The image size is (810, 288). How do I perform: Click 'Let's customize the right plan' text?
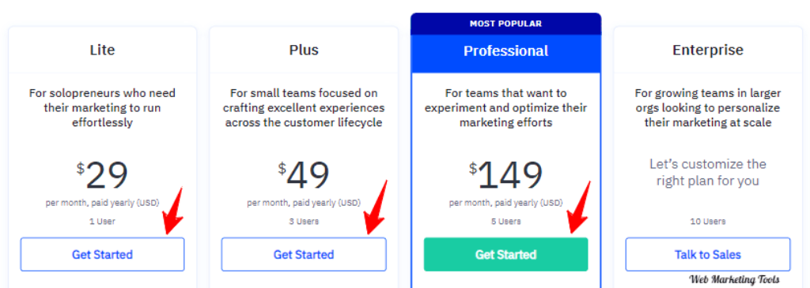point(708,173)
